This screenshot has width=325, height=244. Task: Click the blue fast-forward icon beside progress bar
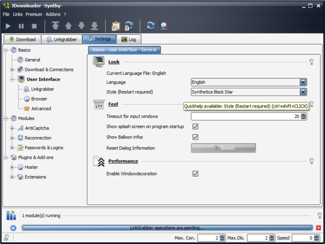(13, 228)
